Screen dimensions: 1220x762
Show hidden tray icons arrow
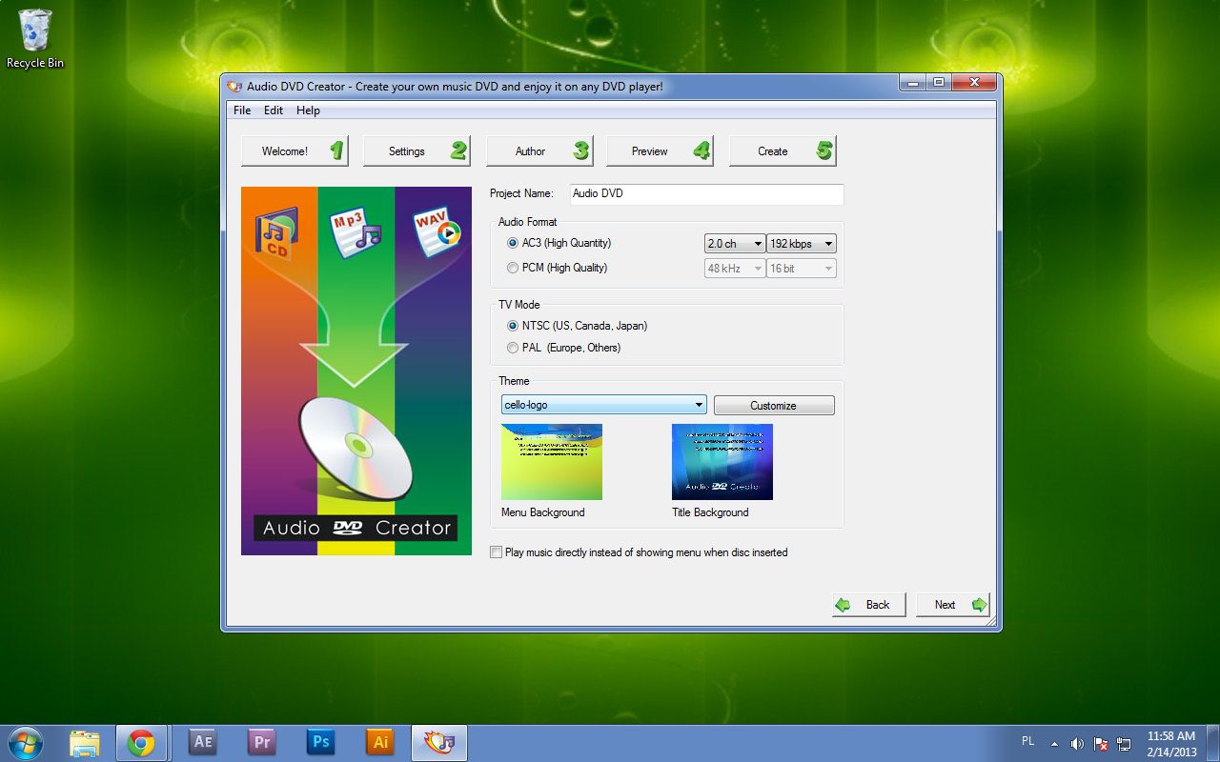(x=1054, y=743)
